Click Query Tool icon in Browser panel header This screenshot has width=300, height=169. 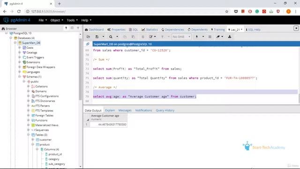tap(66, 28)
